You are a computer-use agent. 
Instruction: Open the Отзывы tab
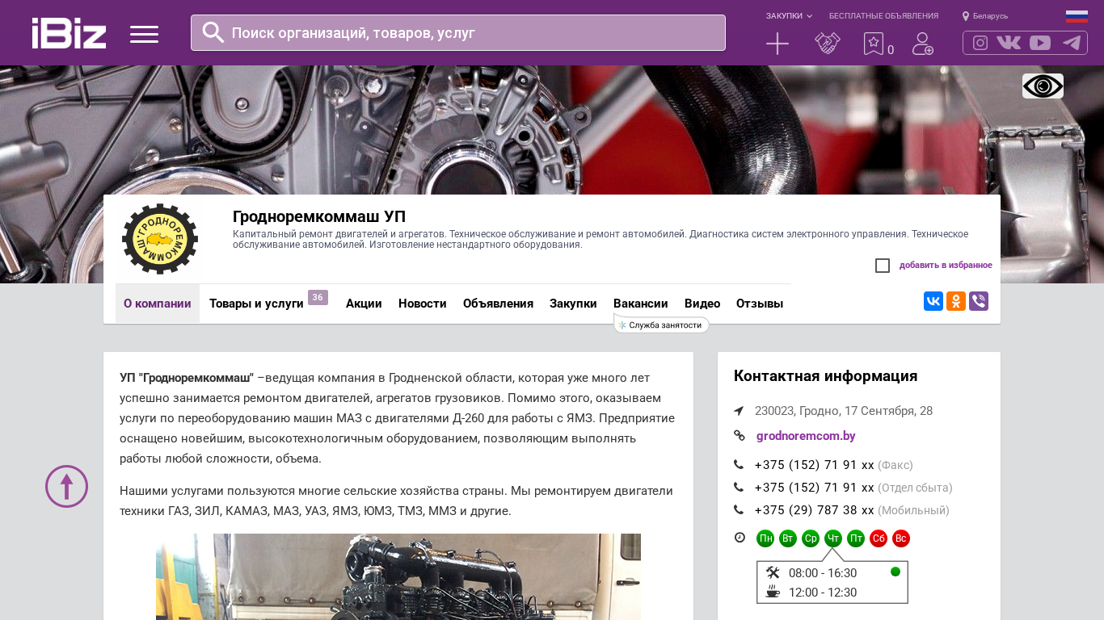pos(760,304)
